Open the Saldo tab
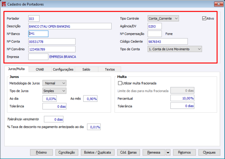 (86, 70)
